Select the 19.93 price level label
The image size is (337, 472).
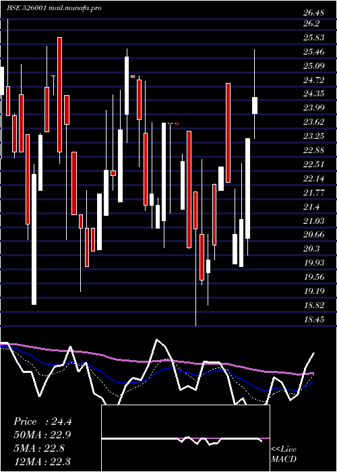click(314, 263)
